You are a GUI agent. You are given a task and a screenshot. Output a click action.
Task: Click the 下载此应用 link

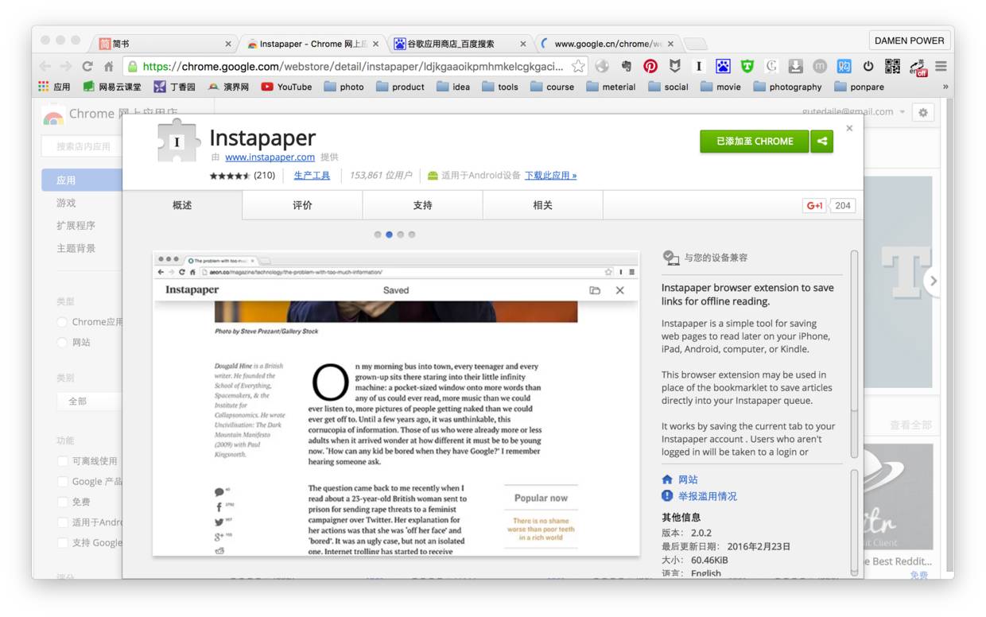pos(550,176)
